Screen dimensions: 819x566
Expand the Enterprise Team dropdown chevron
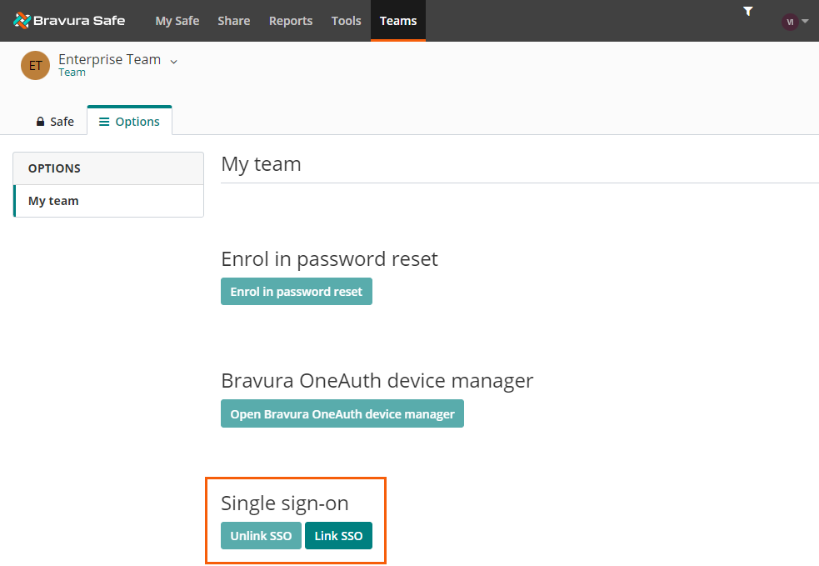(173, 61)
